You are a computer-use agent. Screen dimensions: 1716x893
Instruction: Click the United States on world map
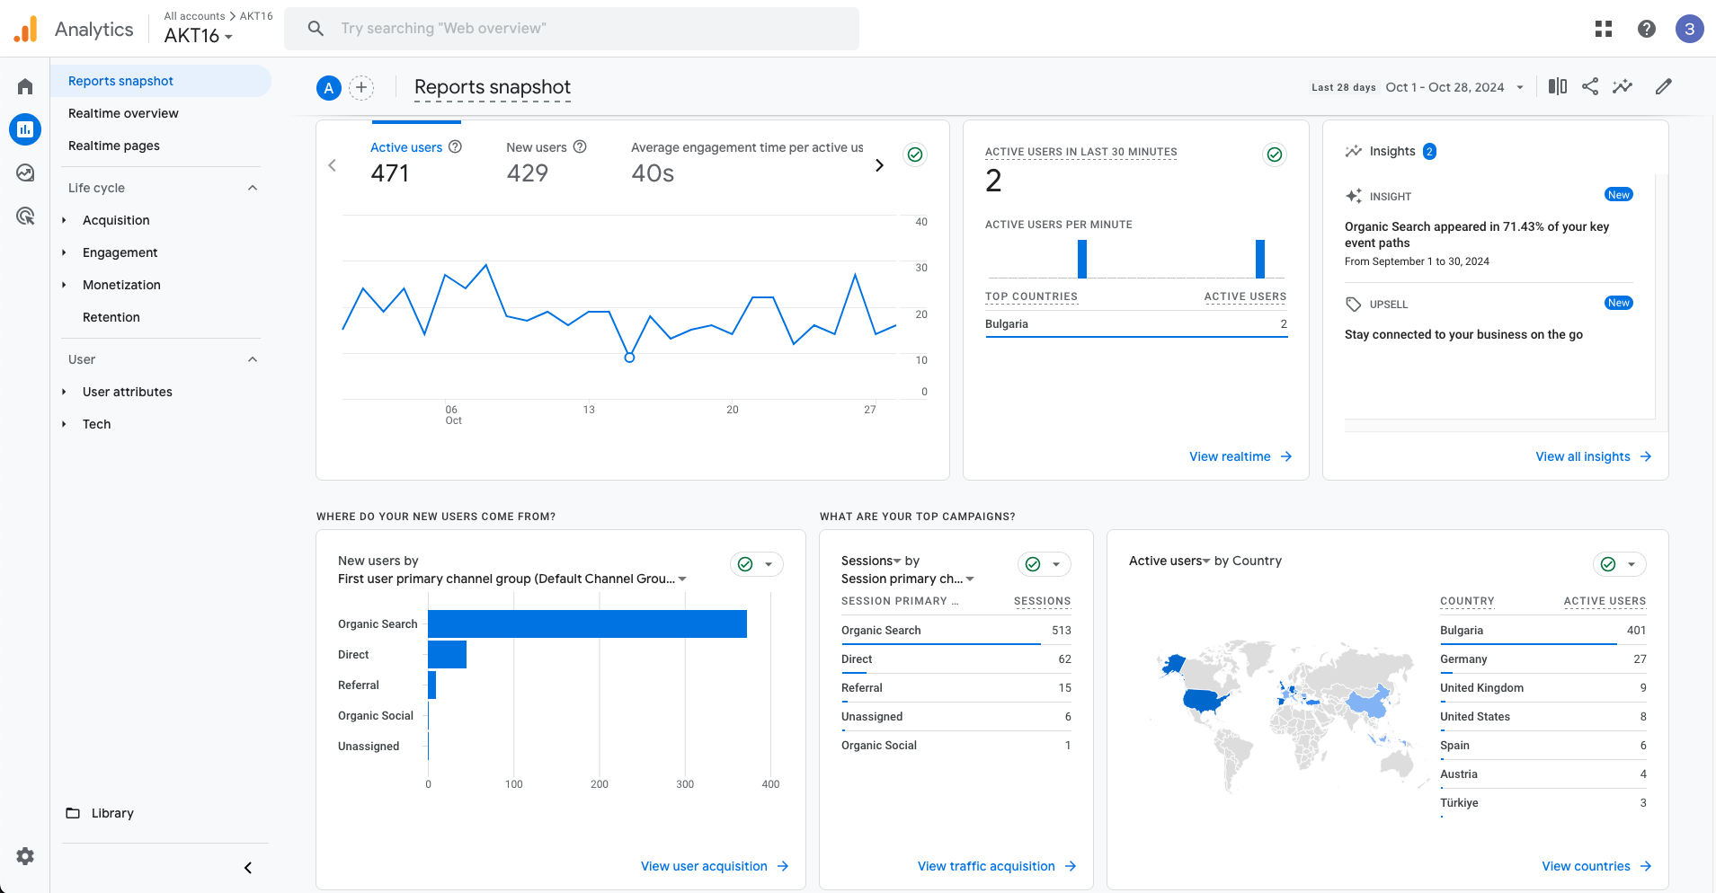point(1205,700)
